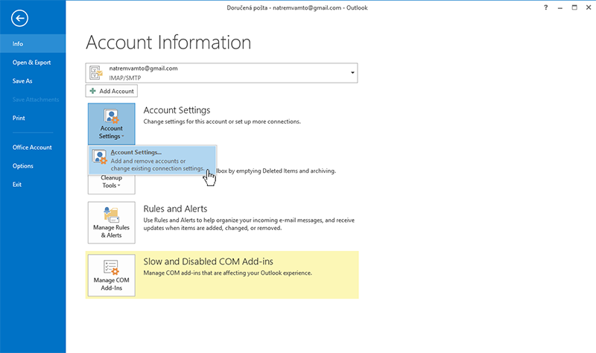Image resolution: width=596 pixels, height=353 pixels.
Task: Open the Cleanup Tools dropdown
Action: (111, 184)
